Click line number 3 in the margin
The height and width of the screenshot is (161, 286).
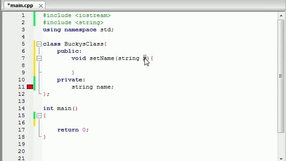pyautogui.click(x=23, y=30)
